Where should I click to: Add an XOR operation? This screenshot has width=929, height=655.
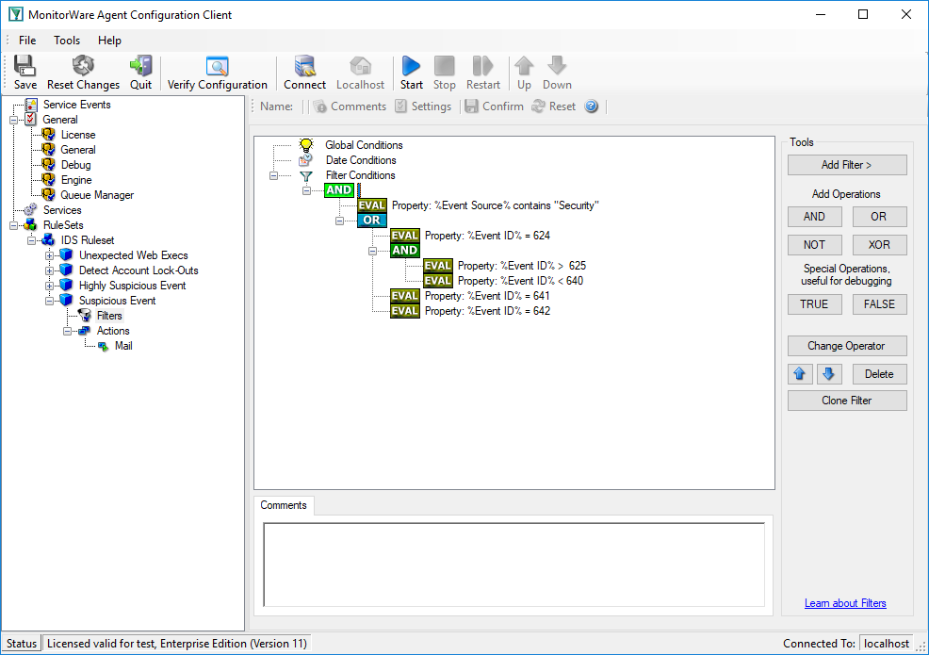coord(879,245)
